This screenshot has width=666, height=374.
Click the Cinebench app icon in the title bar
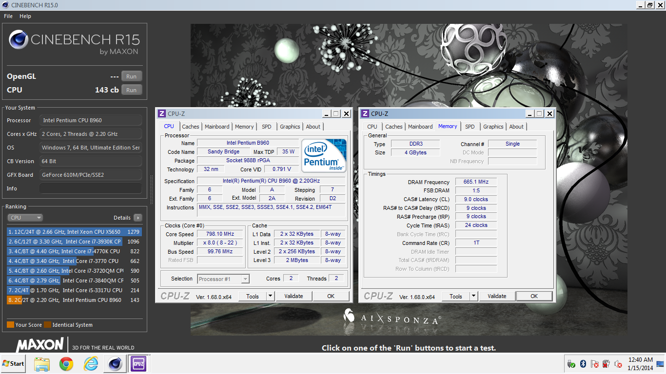coord(5,5)
